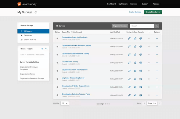The image size is (180, 119).
Task: Open the Employee Onboarding Survey link
Action: [x=73, y=78]
